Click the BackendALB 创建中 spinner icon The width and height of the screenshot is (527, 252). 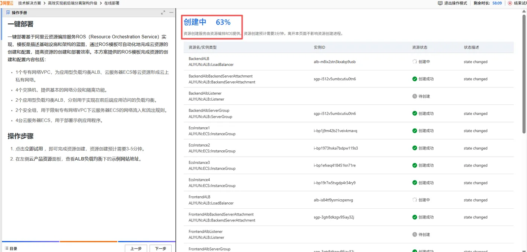click(414, 62)
